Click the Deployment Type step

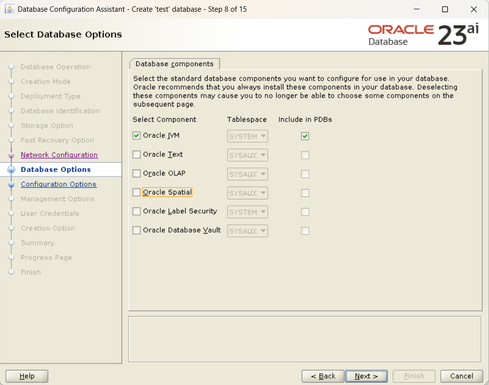point(50,96)
